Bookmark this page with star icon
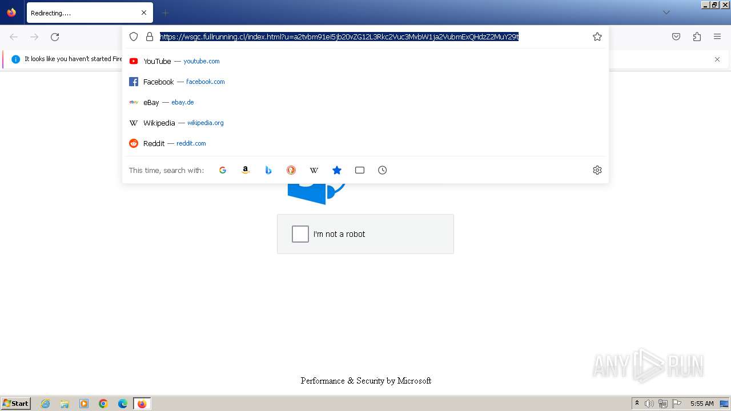Screen dimensions: 731x411 [x=597, y=37]
